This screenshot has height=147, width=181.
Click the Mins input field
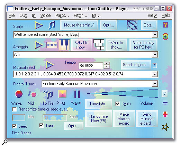[x=19, y=118]
